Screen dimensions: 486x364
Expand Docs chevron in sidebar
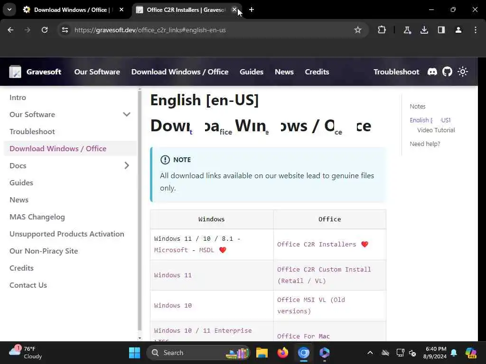(x=126, y=165)
